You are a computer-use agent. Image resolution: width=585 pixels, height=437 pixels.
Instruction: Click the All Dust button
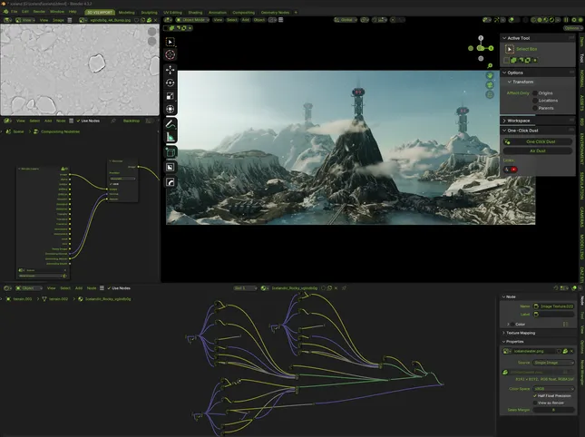point(538,151)
